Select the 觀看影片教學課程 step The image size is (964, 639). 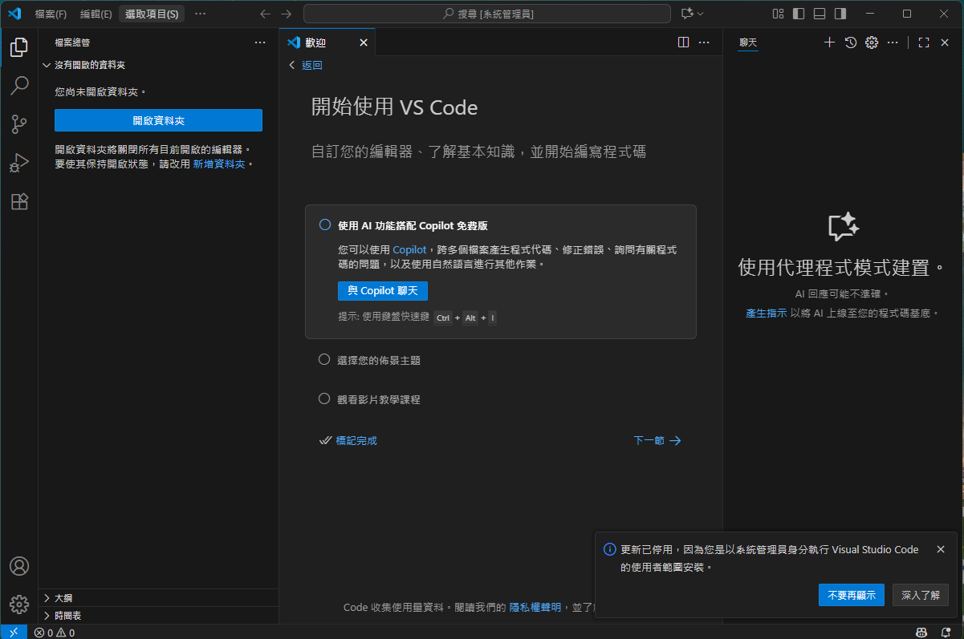tap(378, 399)
